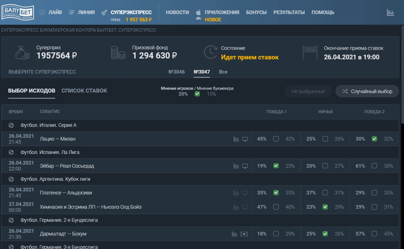
Task: Click Ничья column header
Action: point(325,112)
